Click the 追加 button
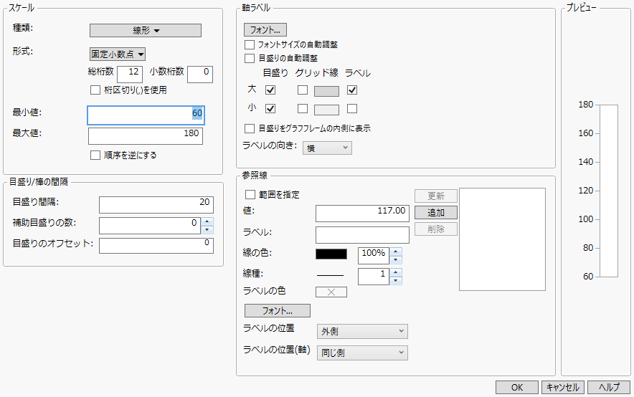Viewport: 634px width, 397px height. click(x=436, y=212)
